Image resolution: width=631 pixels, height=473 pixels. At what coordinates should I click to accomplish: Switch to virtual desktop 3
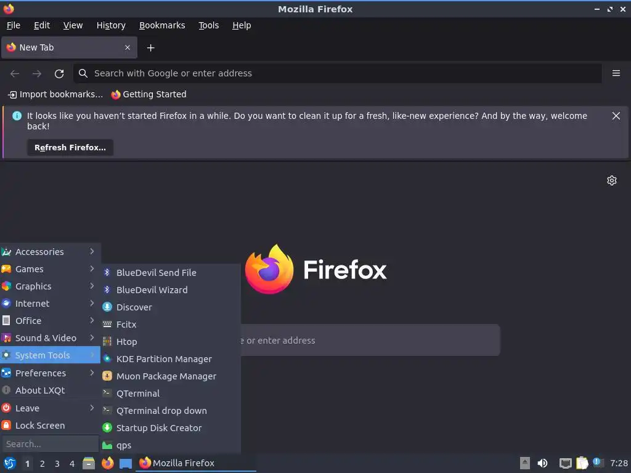pos(57,464)
